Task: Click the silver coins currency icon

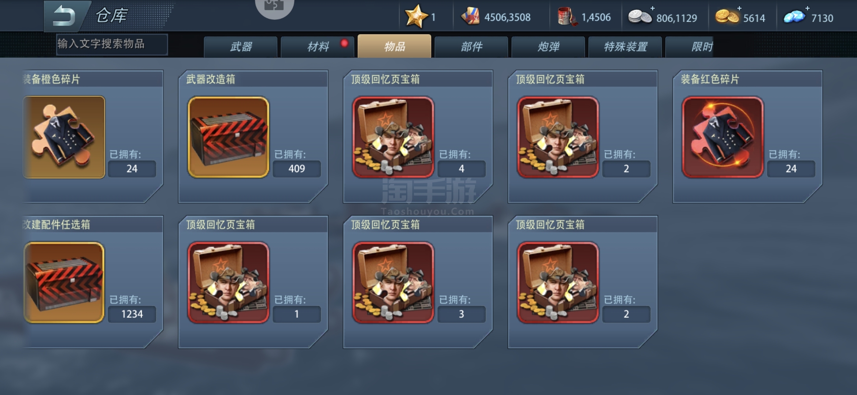Action: click(640, 17)
